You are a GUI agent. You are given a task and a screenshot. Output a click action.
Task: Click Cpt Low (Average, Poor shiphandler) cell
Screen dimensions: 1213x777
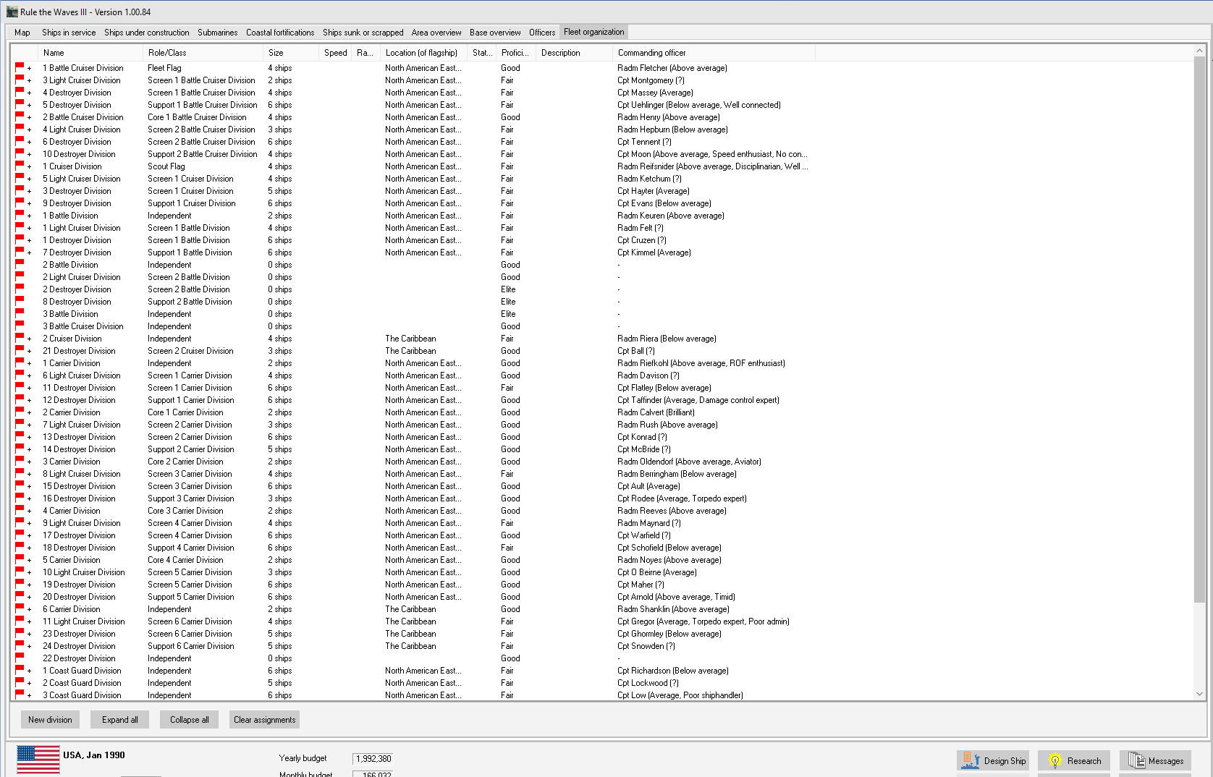click(680, 695)
